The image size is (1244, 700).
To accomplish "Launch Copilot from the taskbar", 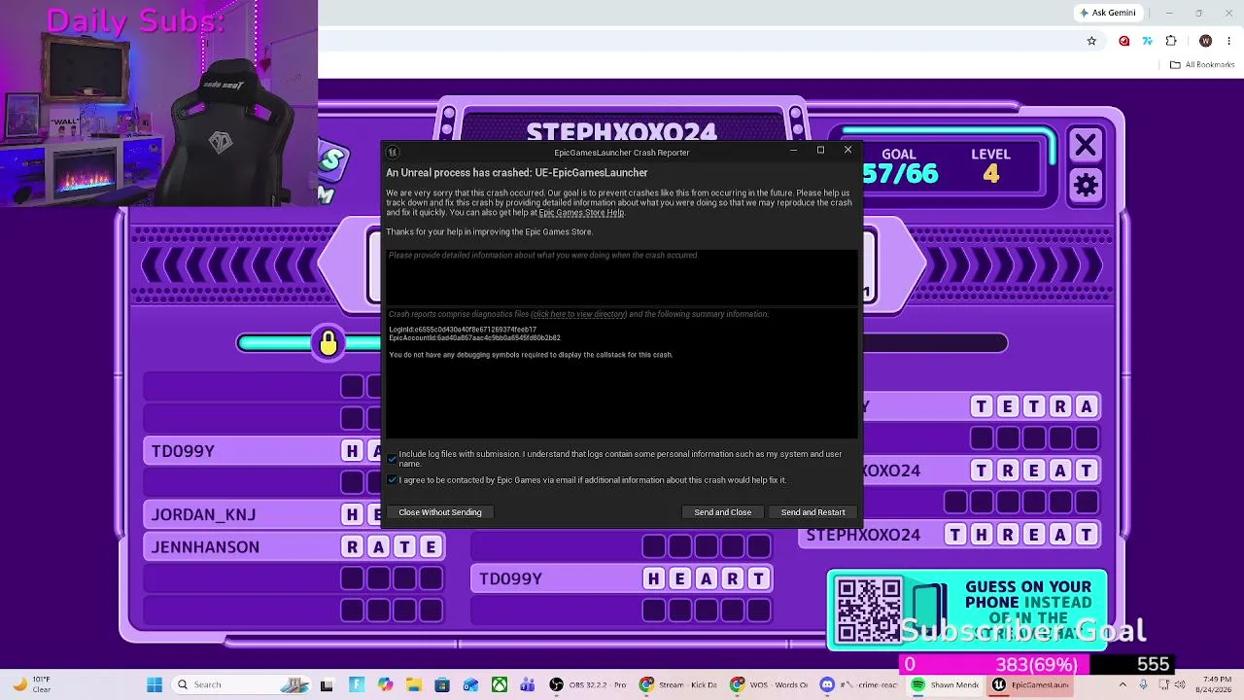I will [x=385, y=684].
